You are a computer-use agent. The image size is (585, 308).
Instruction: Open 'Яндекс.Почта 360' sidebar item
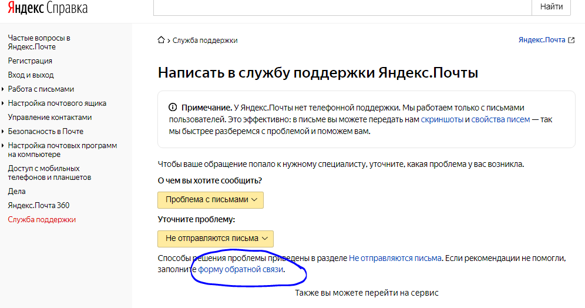tap(38, 205)
